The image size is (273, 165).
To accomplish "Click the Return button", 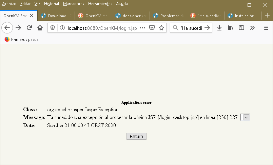I will coord(136,136).
